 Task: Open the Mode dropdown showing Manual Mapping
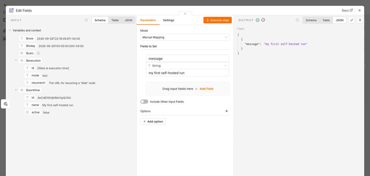tap(185, 37)
